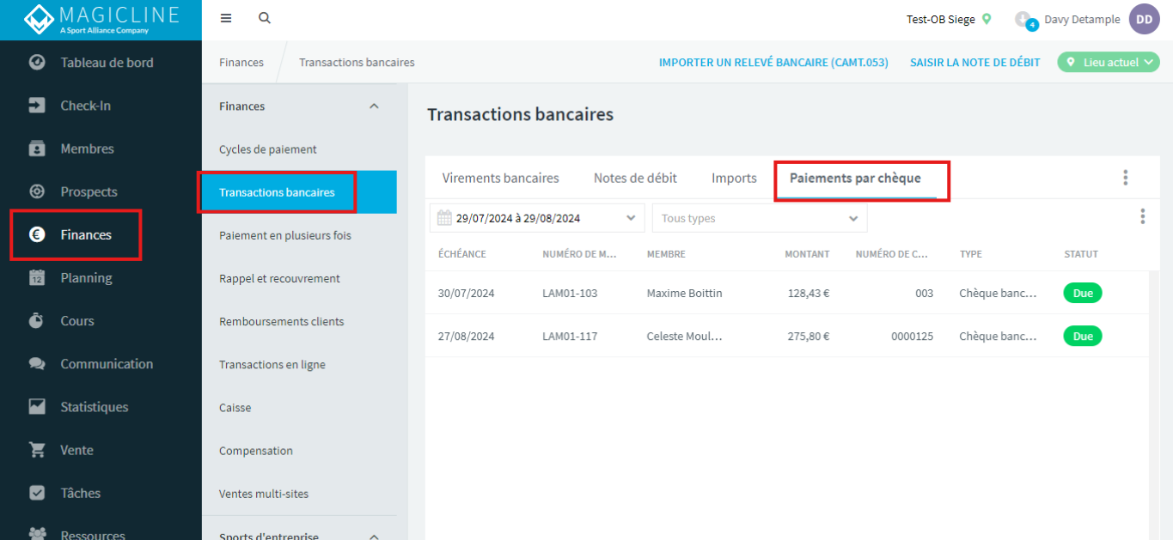Click the Planning calendar icon
1173x540 pixels.
(x=37, y=277)
